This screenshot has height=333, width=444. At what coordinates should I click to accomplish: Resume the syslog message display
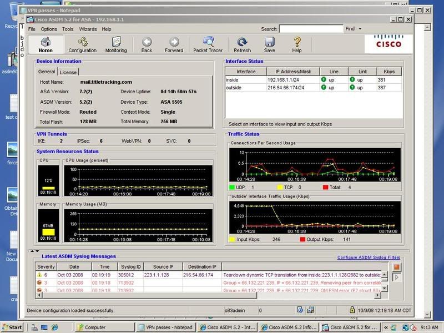coord(397,277)
